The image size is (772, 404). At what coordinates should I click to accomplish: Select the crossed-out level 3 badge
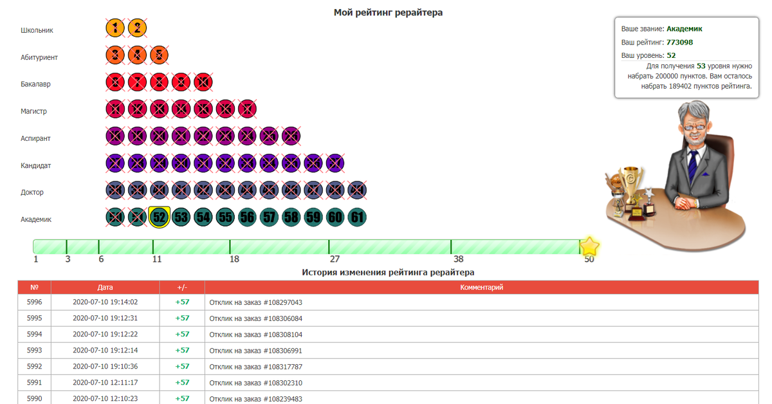tap(115, 55)
